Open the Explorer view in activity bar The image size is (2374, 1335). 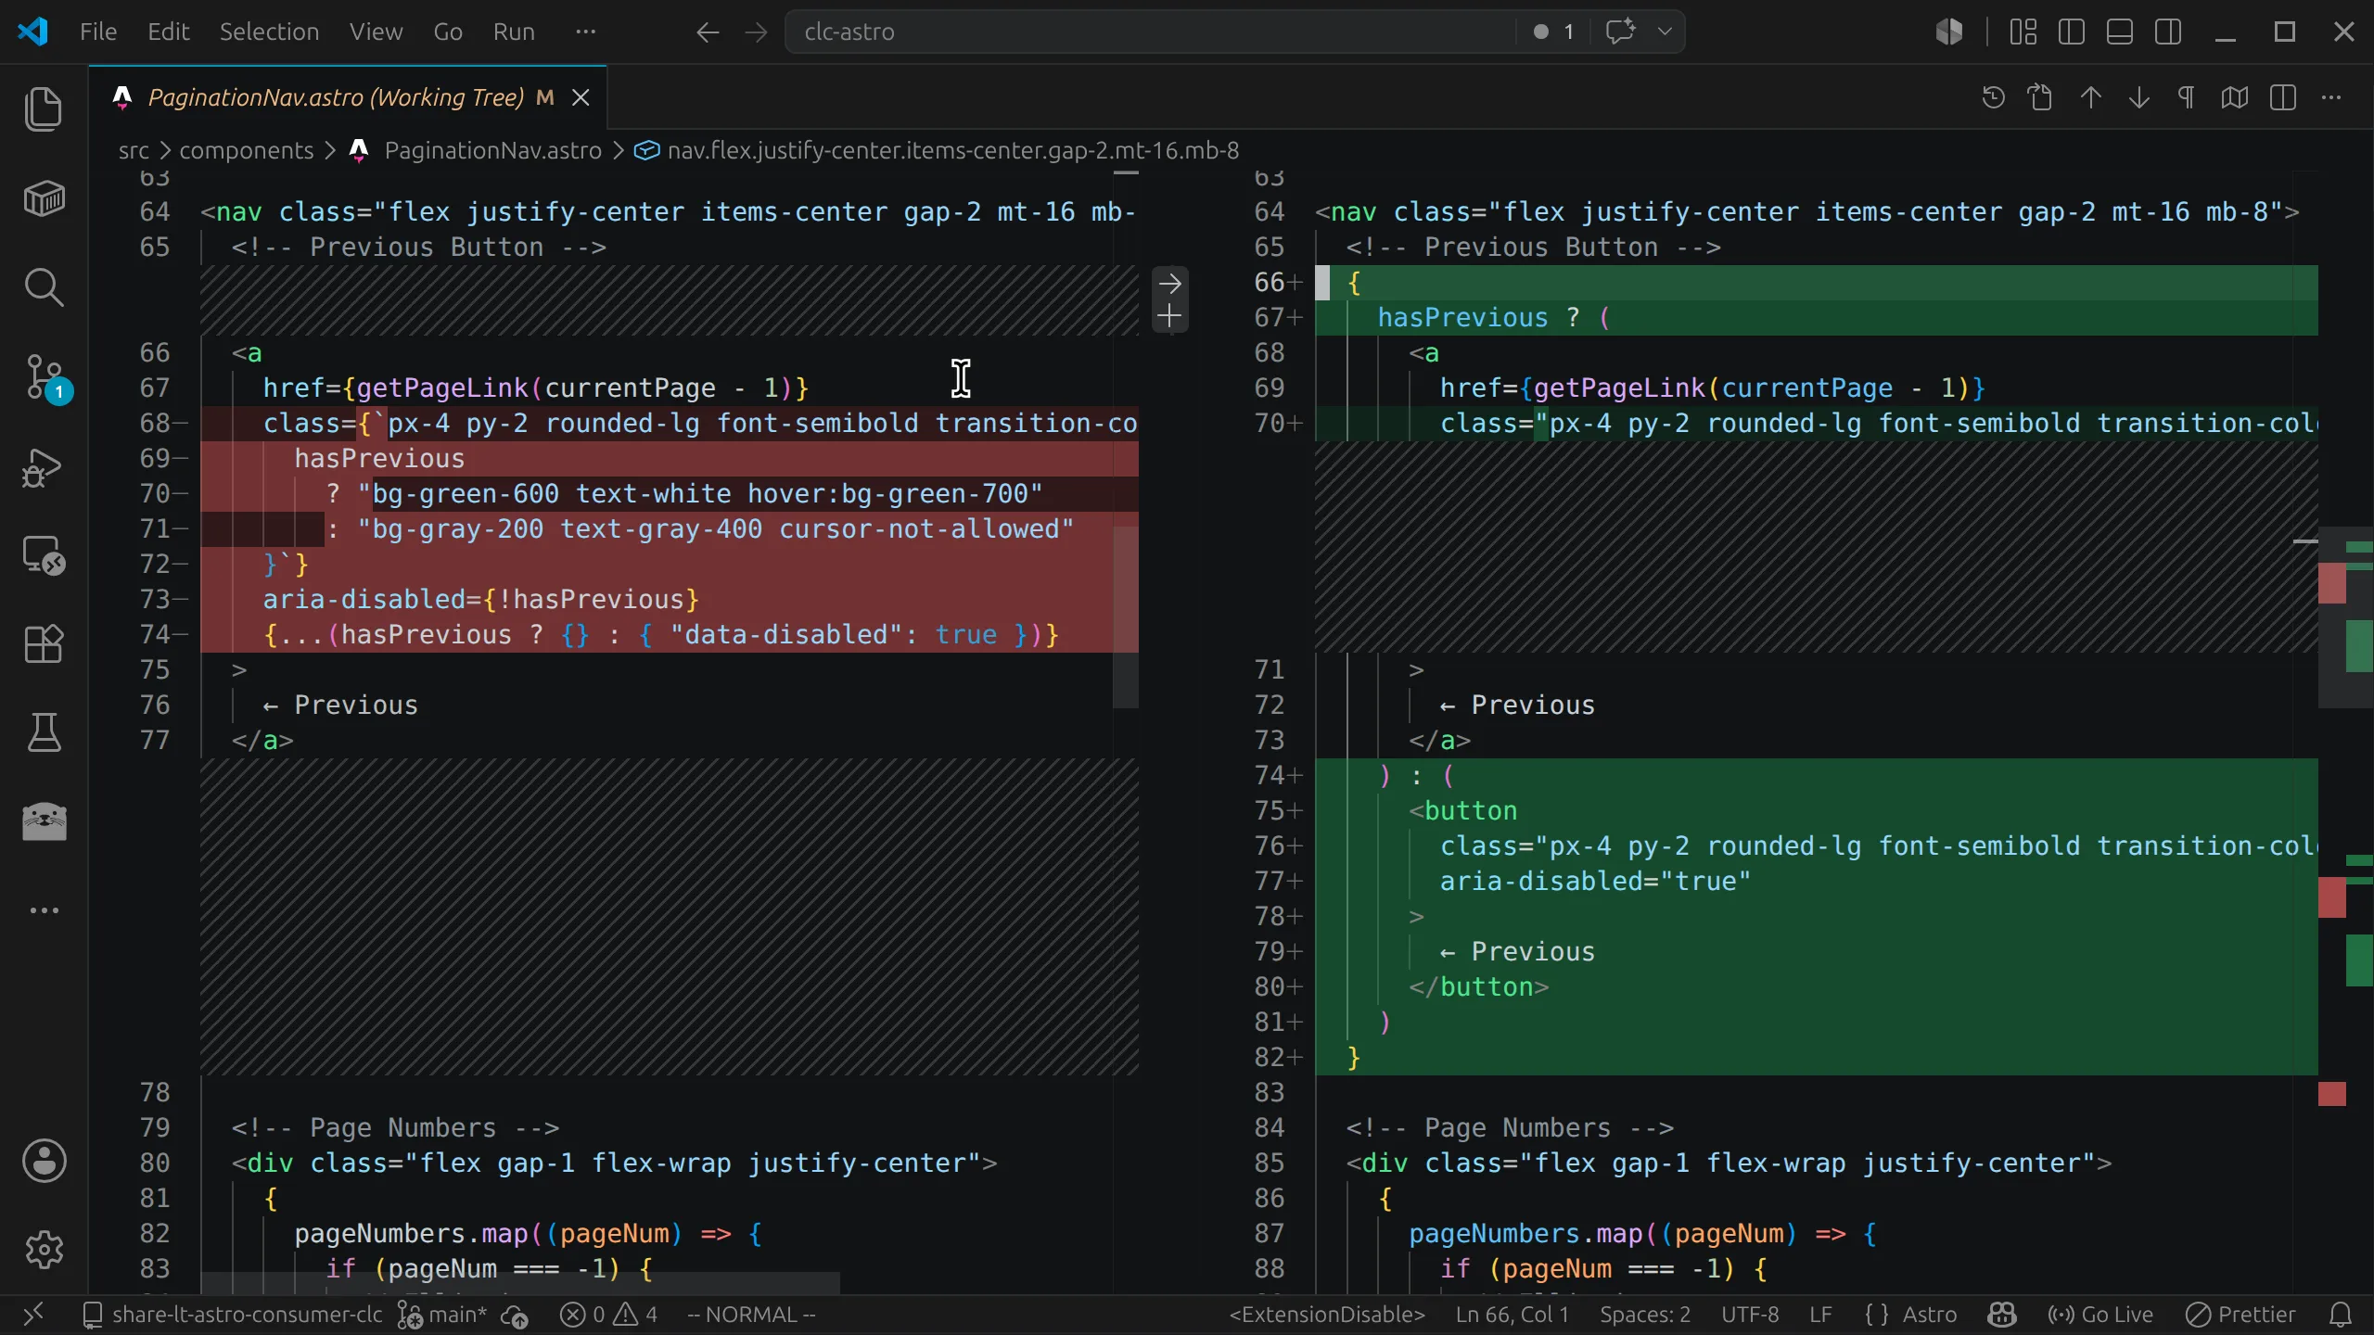coord(44,109)
